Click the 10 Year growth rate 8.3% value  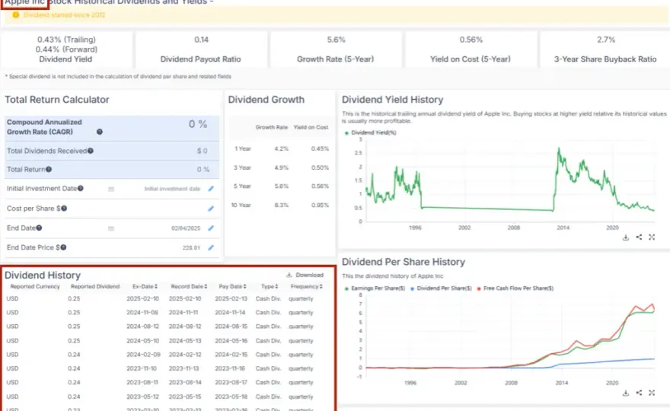click(x=281, y=205)
